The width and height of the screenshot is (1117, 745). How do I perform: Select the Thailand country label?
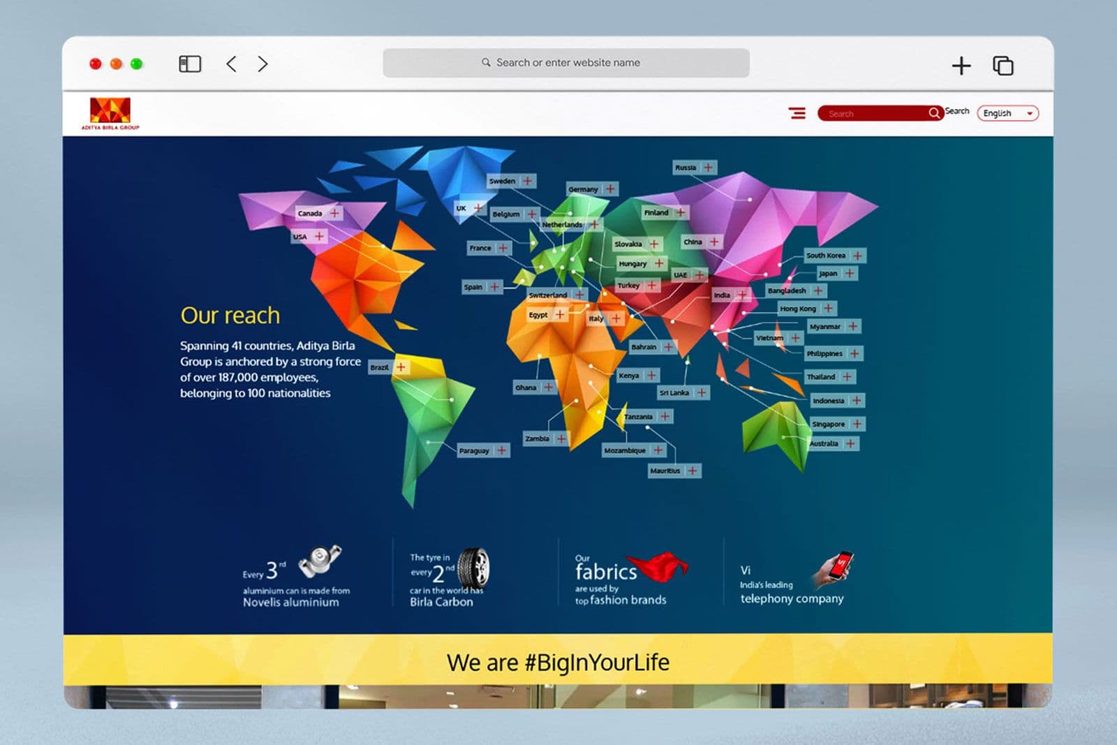821,377
